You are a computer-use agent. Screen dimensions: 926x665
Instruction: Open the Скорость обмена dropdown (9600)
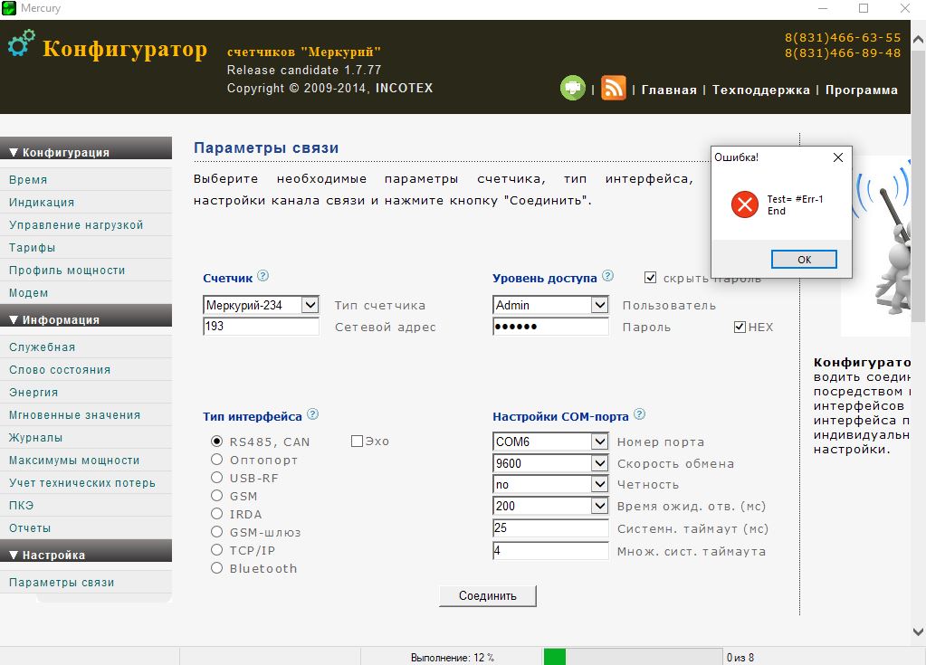click(x=550, y=463)
